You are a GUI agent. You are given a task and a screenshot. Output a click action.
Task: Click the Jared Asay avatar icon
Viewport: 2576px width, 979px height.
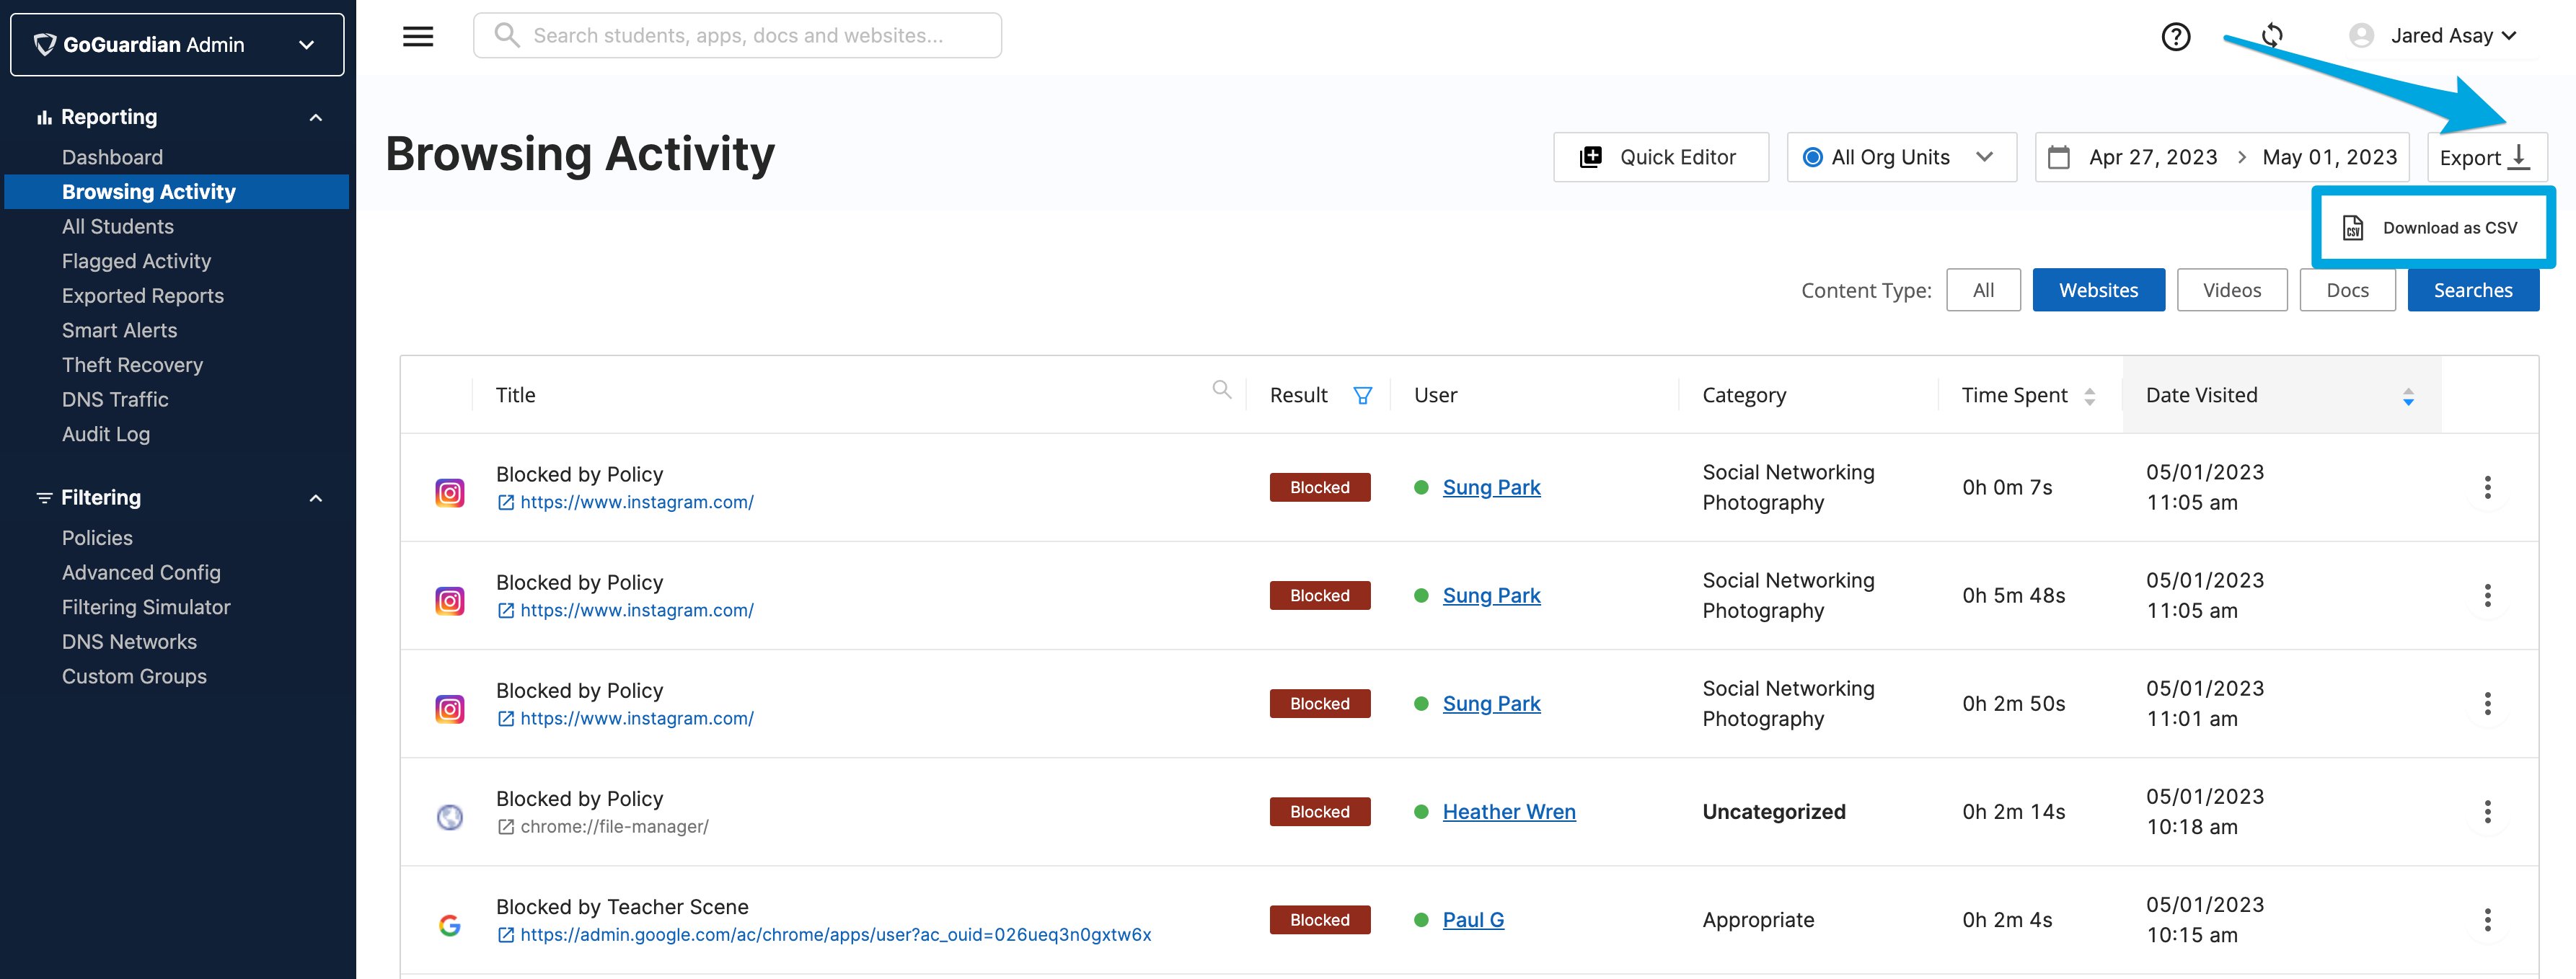(x=2361, y=36)
